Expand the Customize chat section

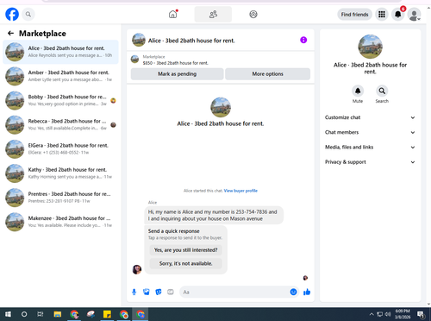[370, 117]
